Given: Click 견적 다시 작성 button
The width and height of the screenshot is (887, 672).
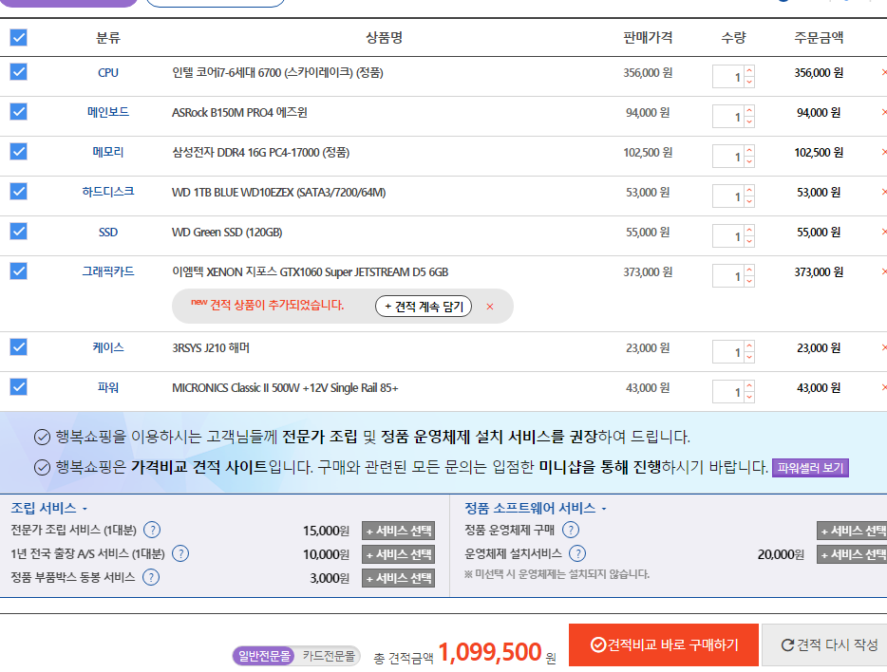Looking at the screenshot, I should (x=824, y=644).
